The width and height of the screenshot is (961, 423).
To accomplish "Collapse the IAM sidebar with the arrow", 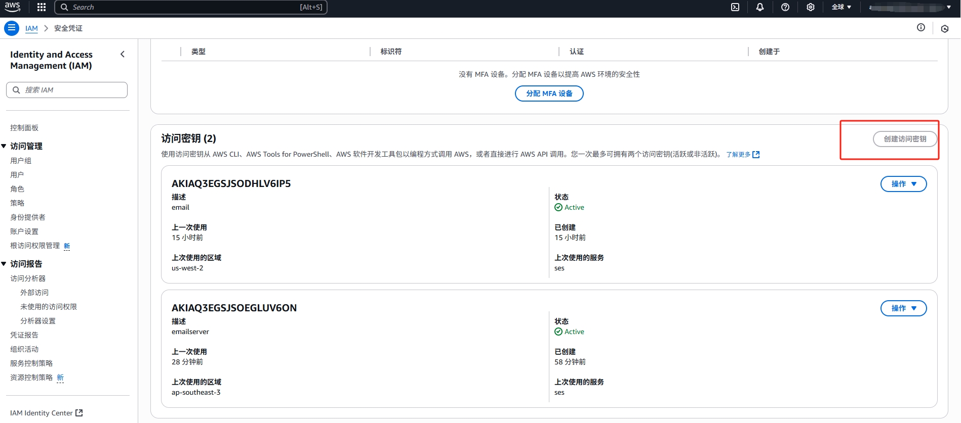I will pos(123,54).
